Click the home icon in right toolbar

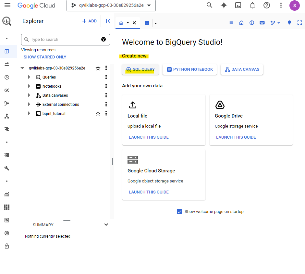(x=241, y=23)
